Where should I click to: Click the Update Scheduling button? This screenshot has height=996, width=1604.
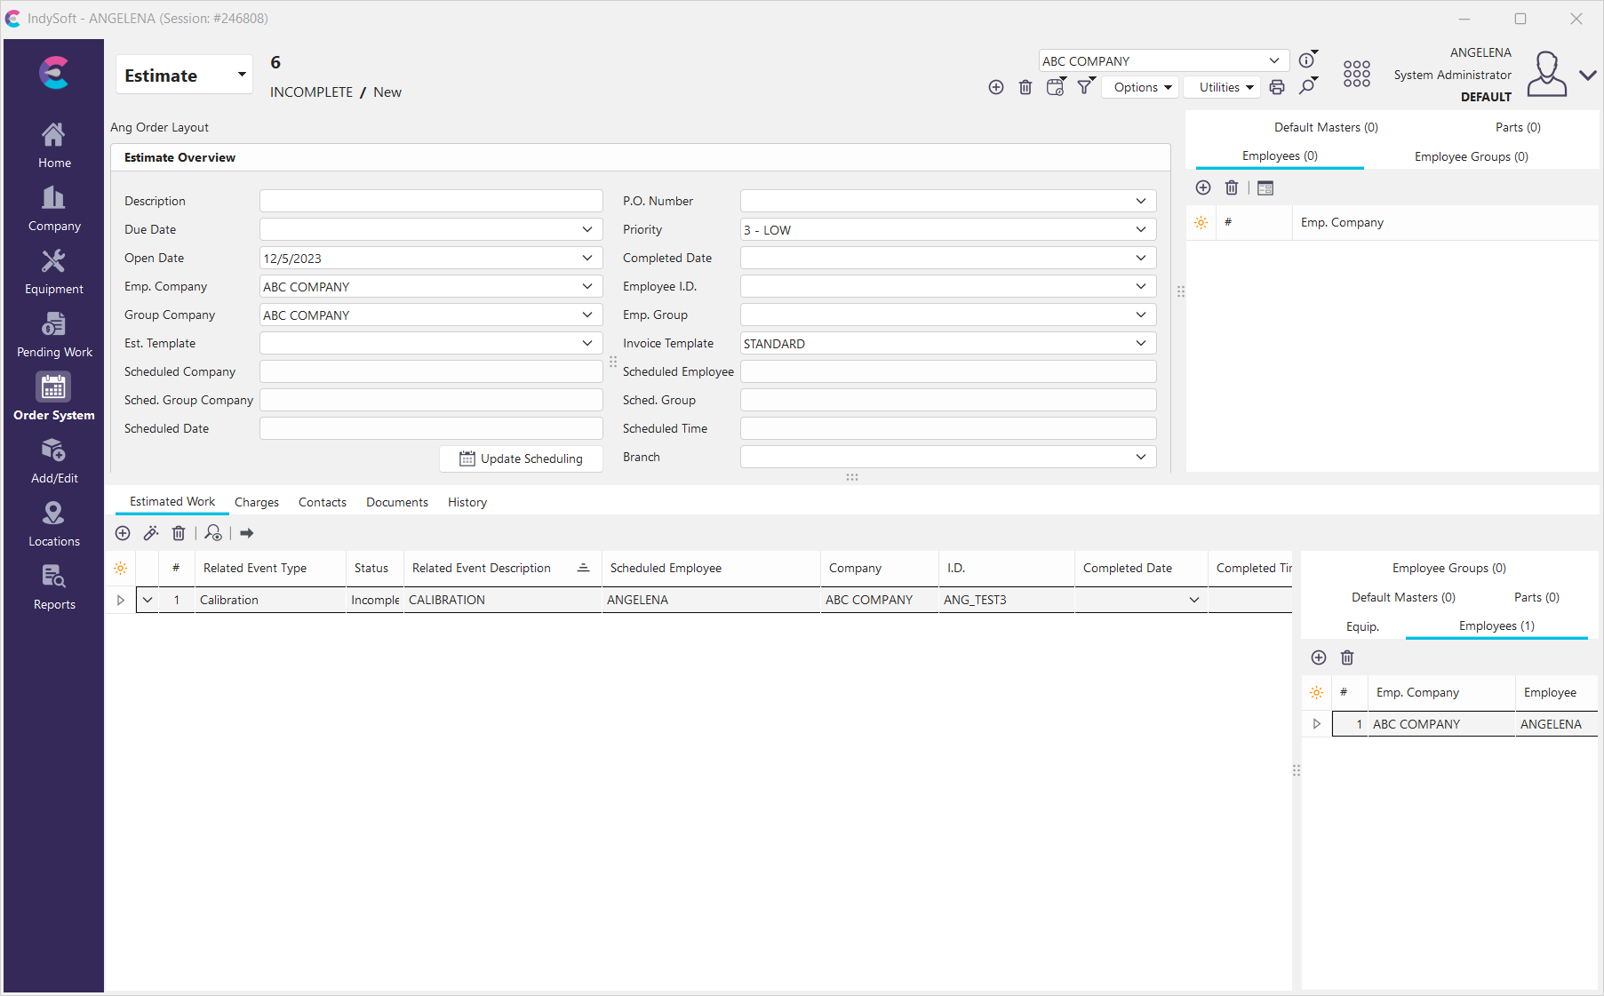pos(522,459)
